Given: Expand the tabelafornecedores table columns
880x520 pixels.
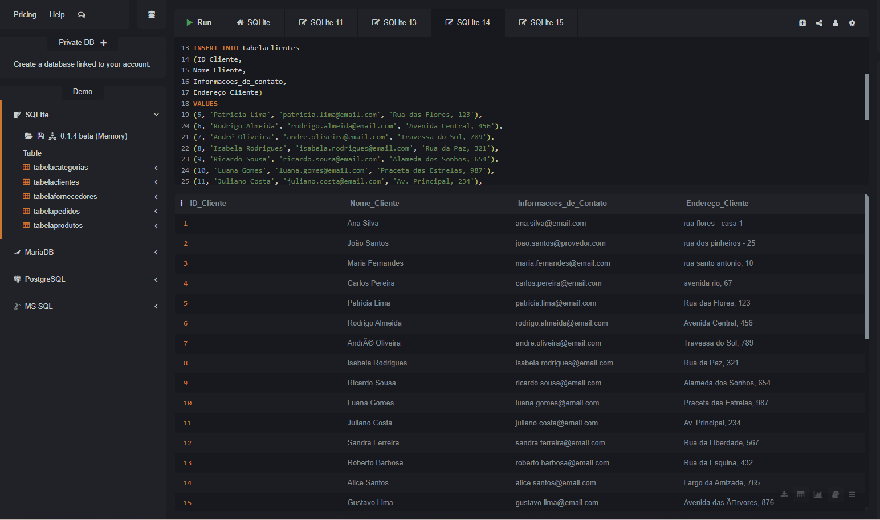Looking at the screenshot, I should point(156,197).
